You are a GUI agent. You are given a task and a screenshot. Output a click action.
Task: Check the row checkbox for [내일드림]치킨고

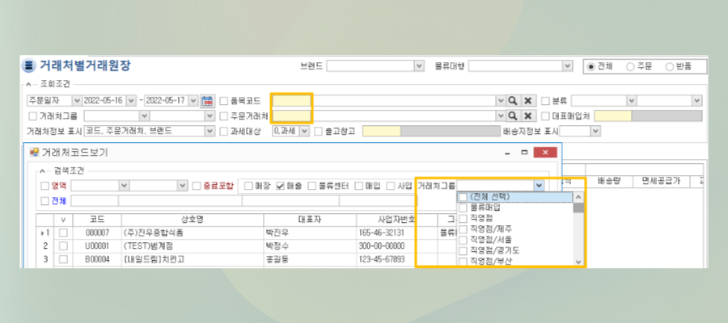click(x=63, y=259)
